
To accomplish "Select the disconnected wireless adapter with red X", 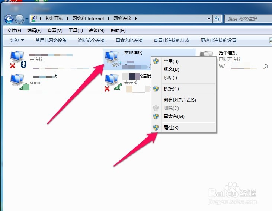I will pyautogui.click(x=113, y=83).
